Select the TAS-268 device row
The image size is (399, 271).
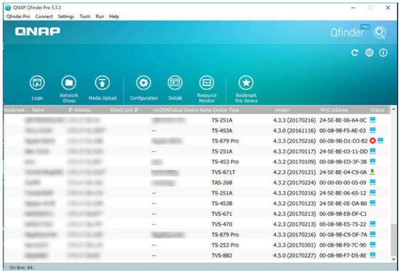pos(196,182)
